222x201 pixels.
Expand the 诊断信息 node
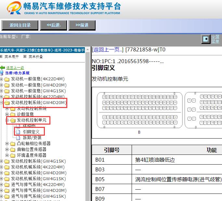click(7, 114)
